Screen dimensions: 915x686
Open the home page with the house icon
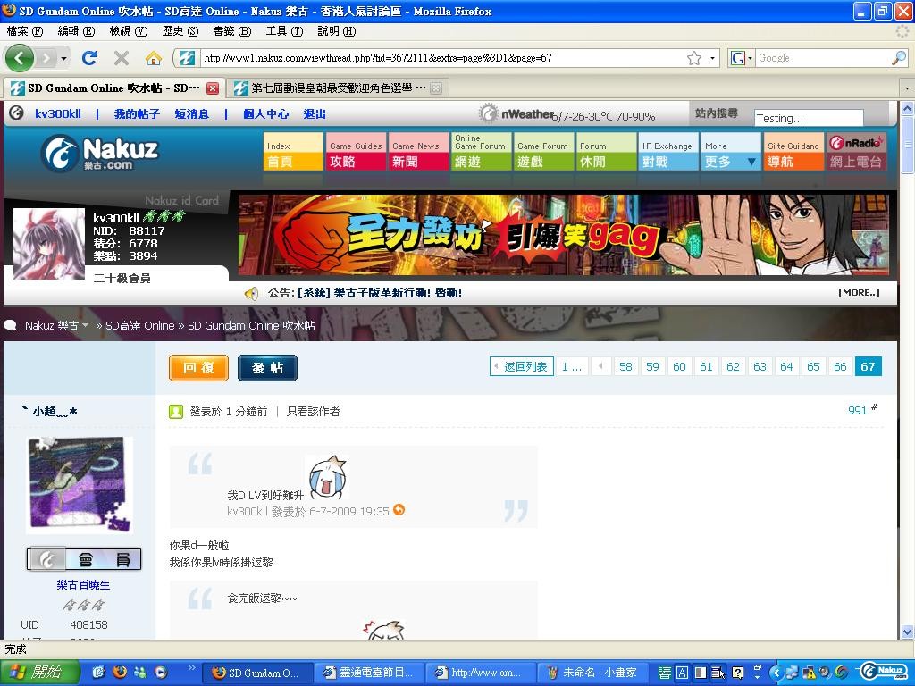click(x=154, y=58)
